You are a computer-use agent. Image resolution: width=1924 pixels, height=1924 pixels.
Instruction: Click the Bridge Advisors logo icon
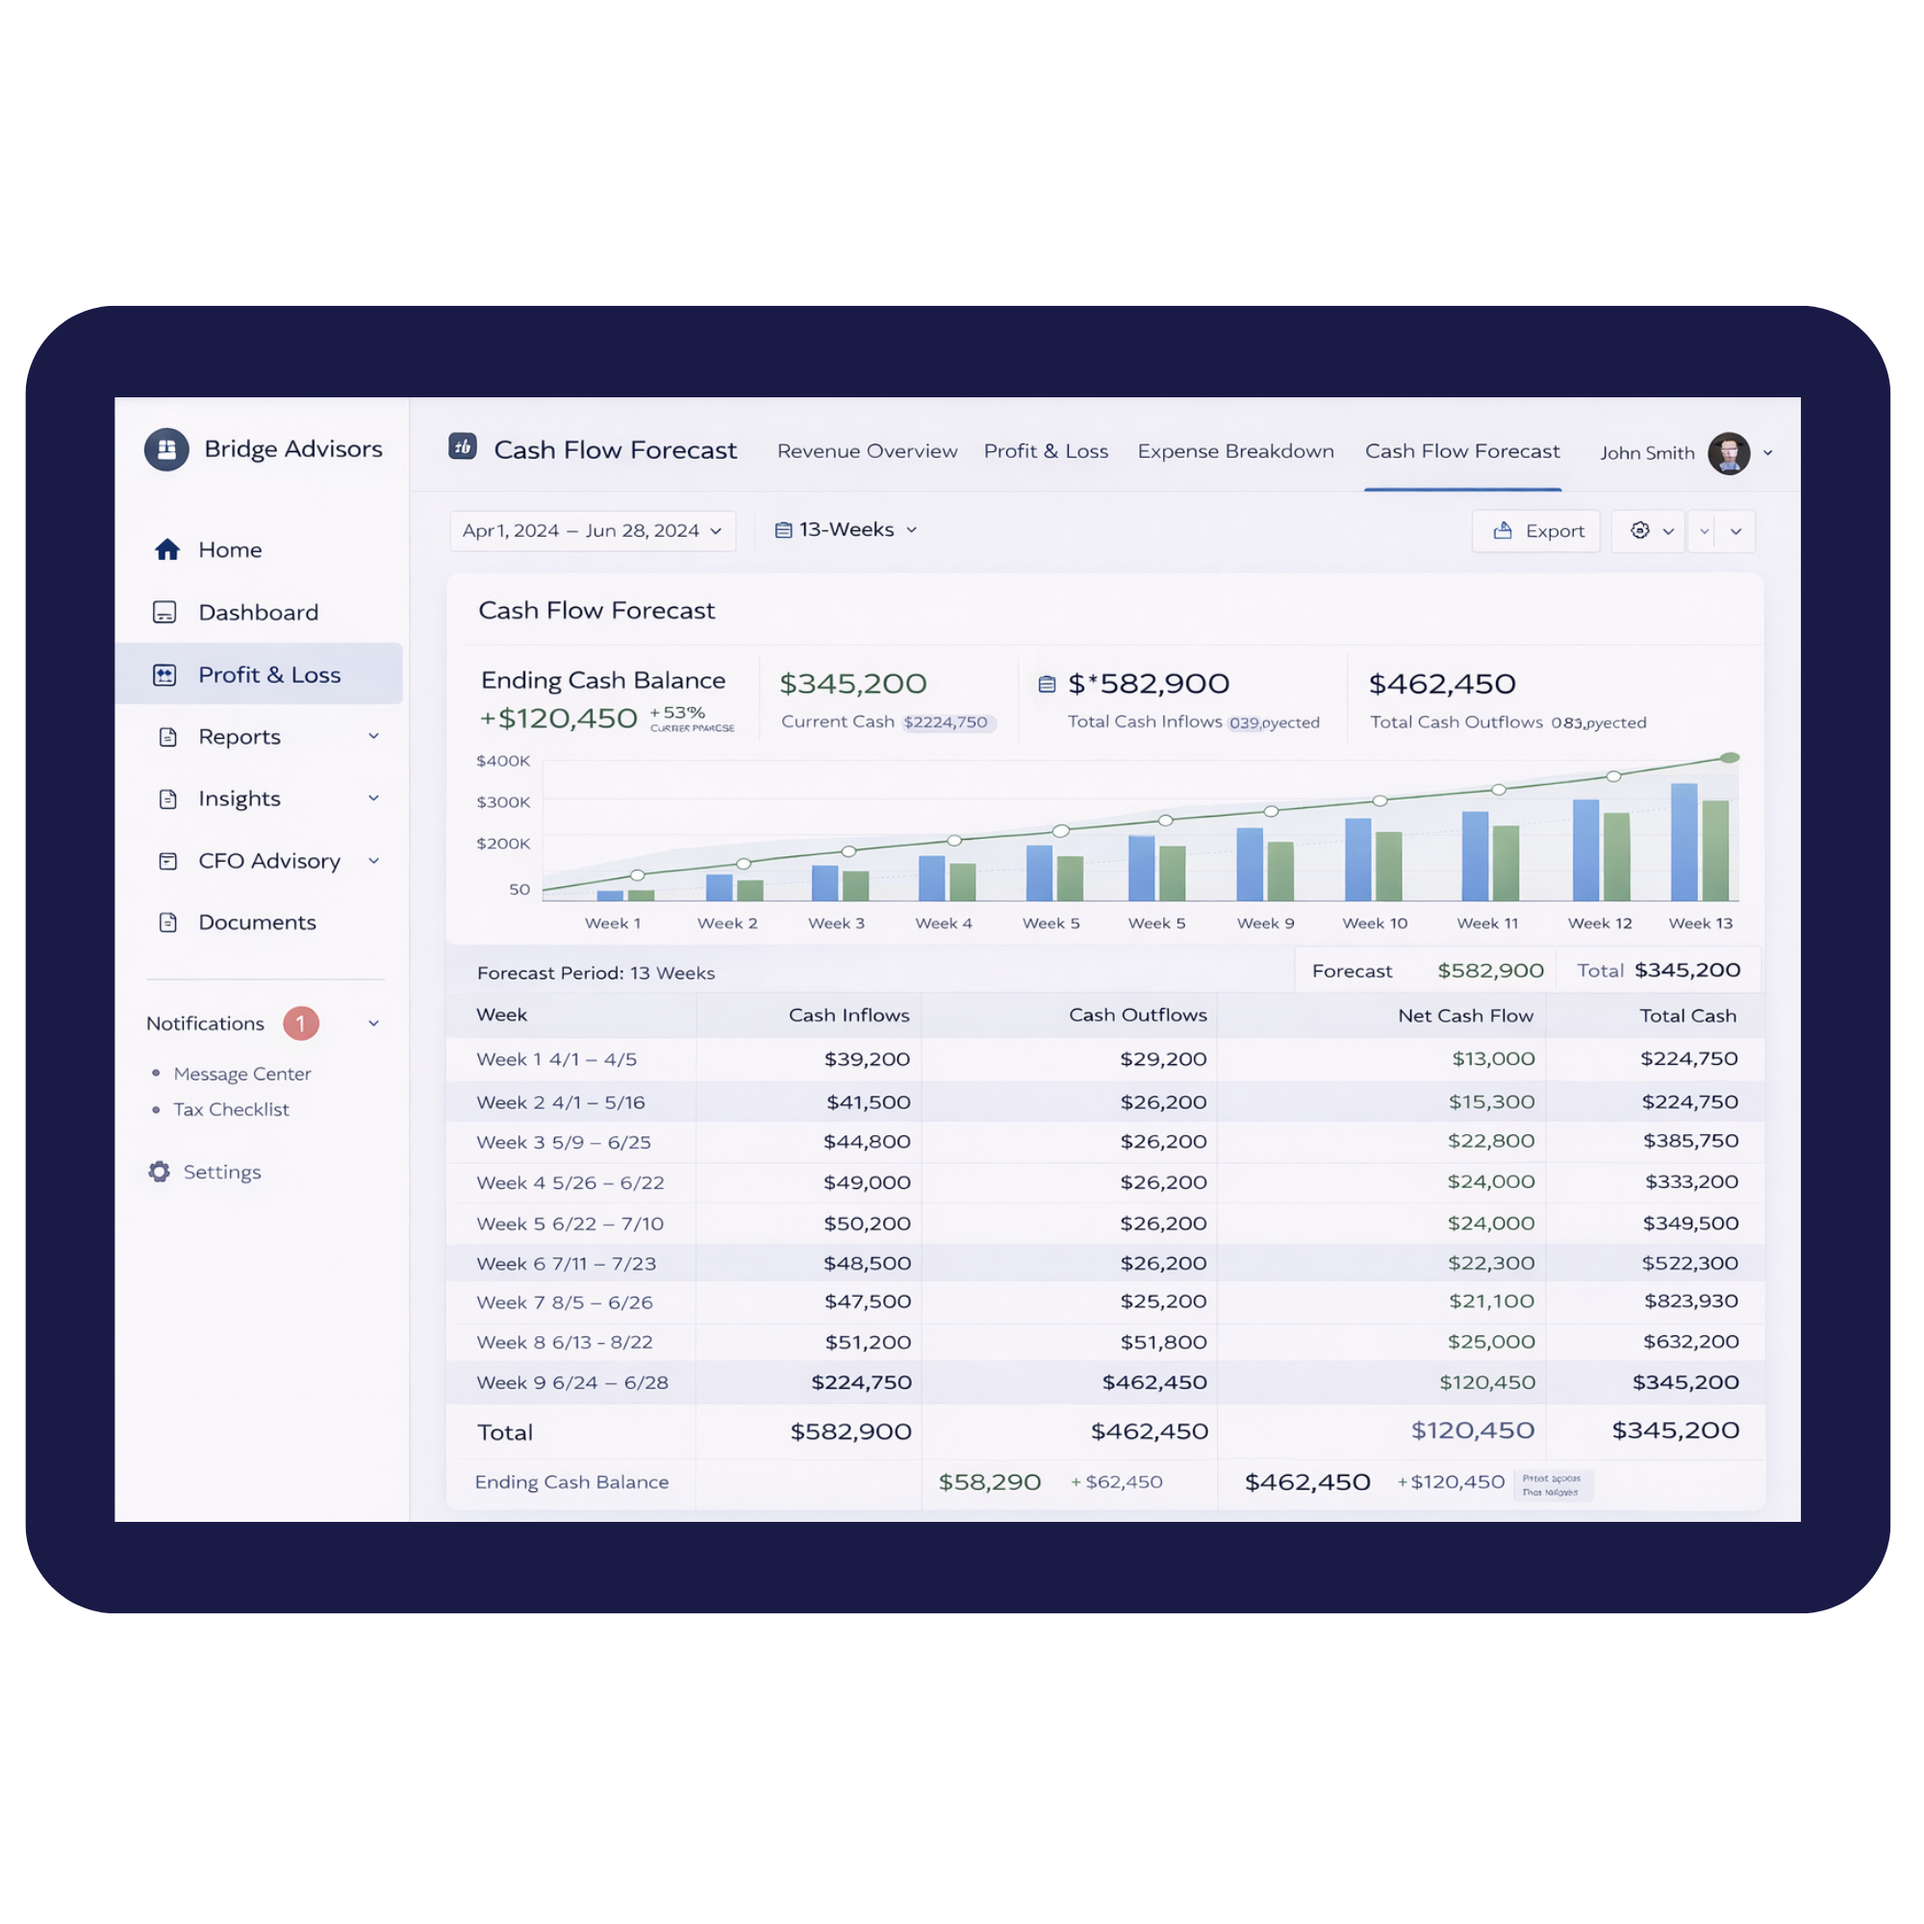166,450
